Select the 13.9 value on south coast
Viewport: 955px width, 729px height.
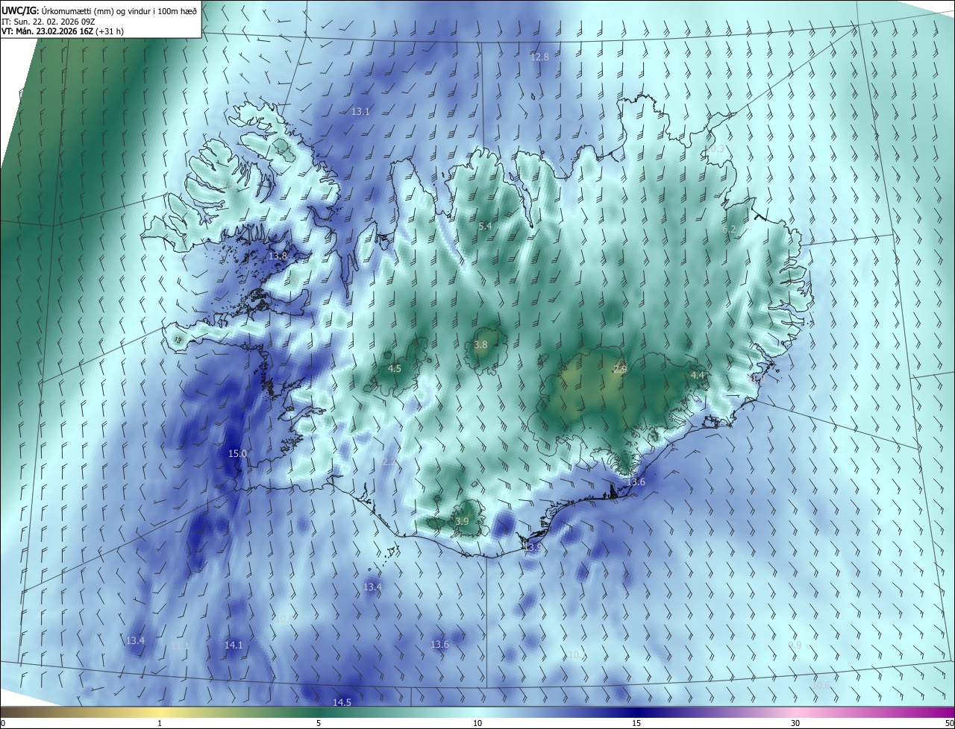(x=533, y=547)
